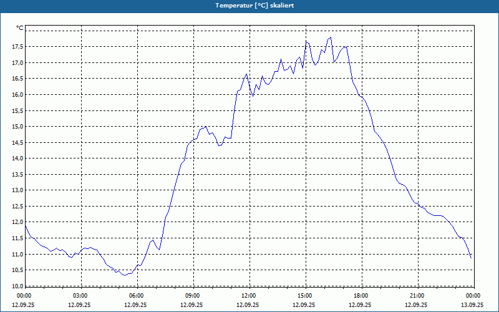Select the 16,5 y-axis label
499x312 pixels.
(17, 79)
